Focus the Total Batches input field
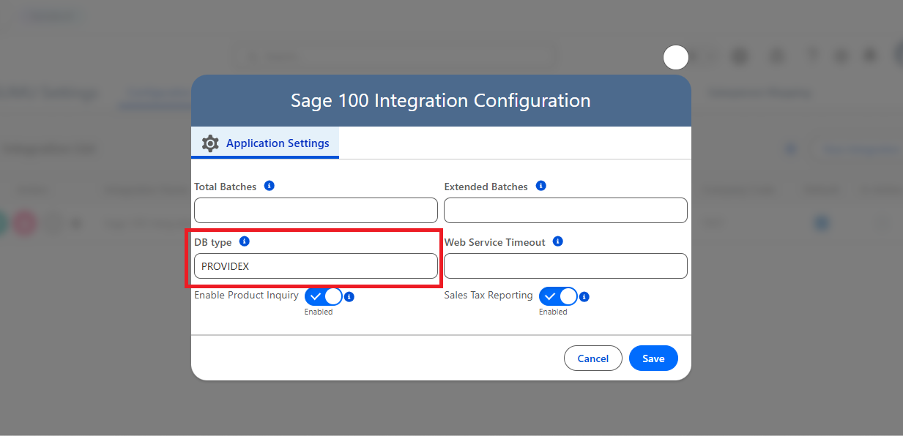The image size is (903, 436). click(x=316, y=211)
